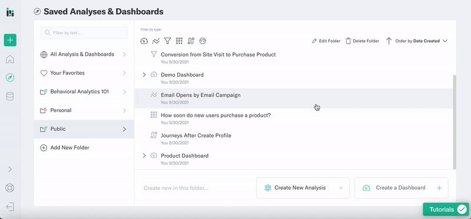The image size is (471, 219).
Task: Click the Tutorials button
Action: (x=446, y=210)
